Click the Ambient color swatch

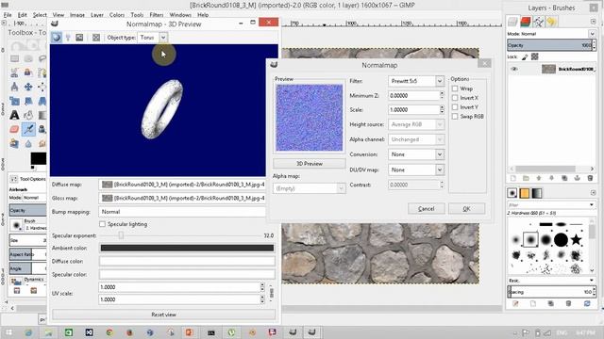(x=187, y=248)
